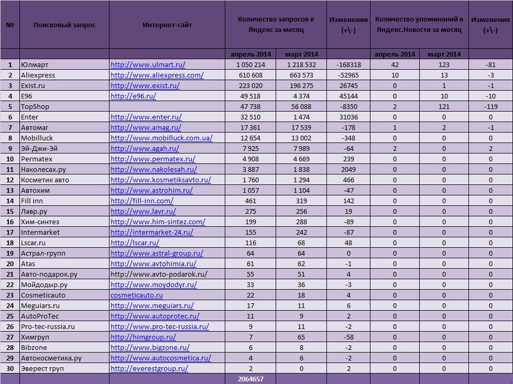The image size is (513, 384).
Task: Visit the http://www.enter.ru/ link
Action: tap(146, 117)
